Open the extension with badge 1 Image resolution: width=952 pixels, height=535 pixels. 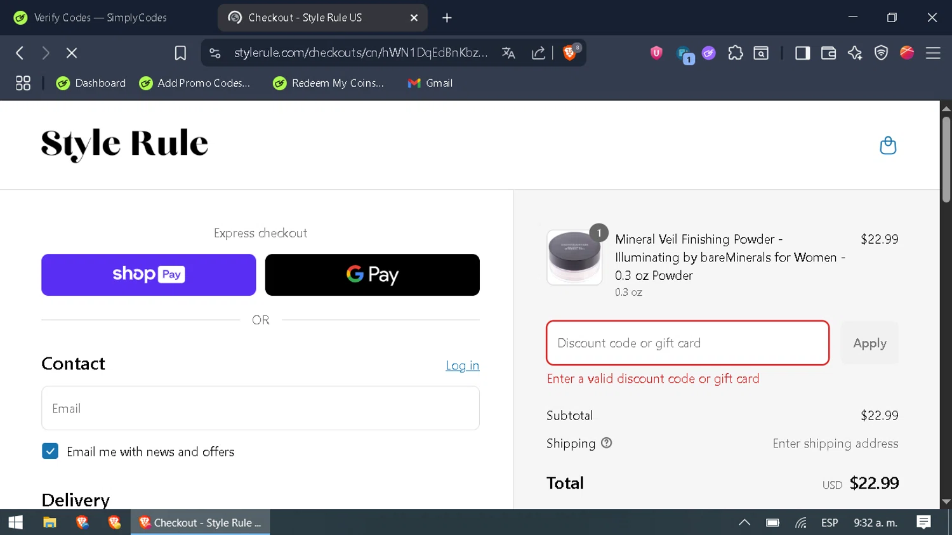[x=685, y=55]
